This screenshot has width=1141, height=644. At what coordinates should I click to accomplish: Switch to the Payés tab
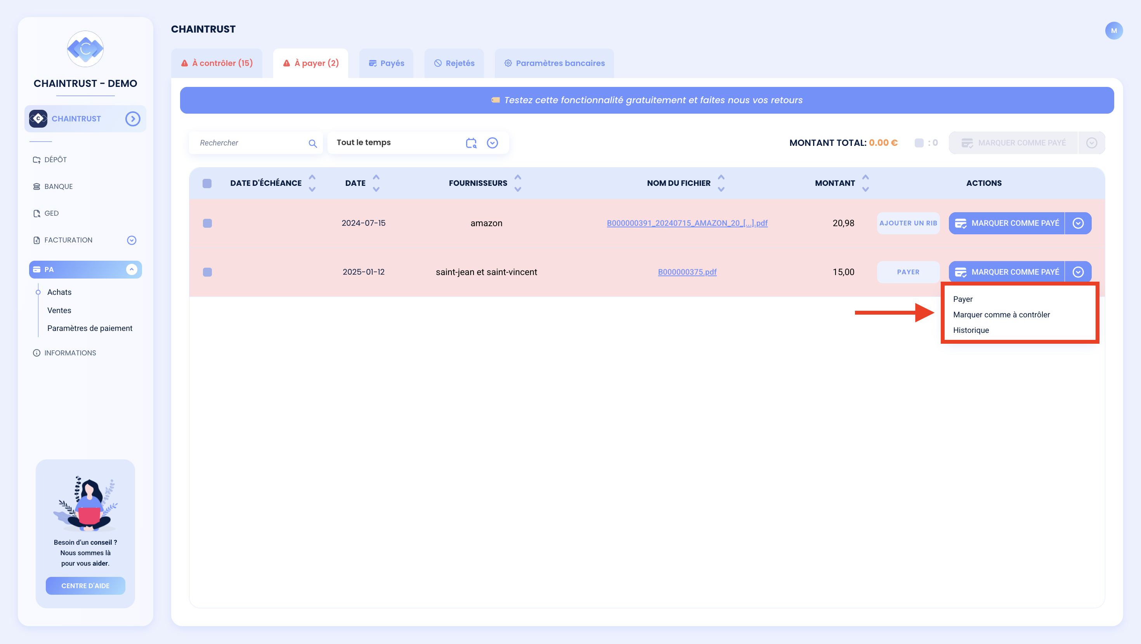(386, 63)
